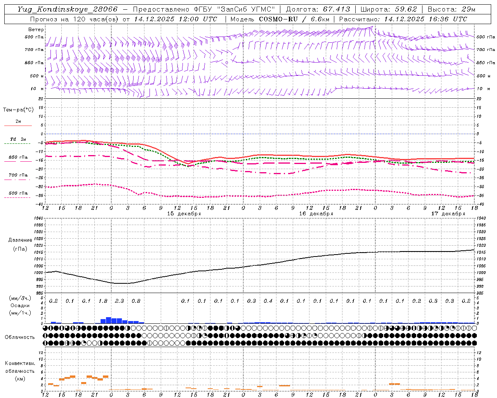Click the 16 декабря date label

click(x=316, y=214)
